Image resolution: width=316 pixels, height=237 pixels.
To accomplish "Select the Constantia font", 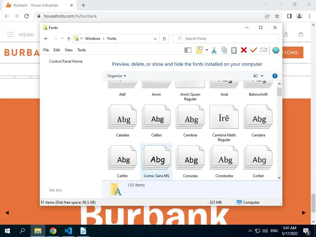I will (224, 162).
